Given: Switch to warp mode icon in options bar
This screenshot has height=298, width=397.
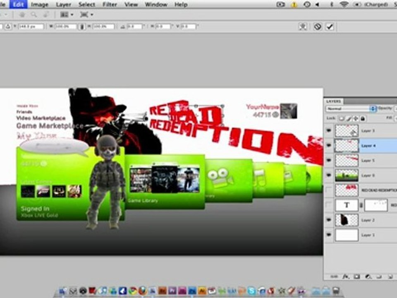Looking at the screenshot, I should point(303,26).
